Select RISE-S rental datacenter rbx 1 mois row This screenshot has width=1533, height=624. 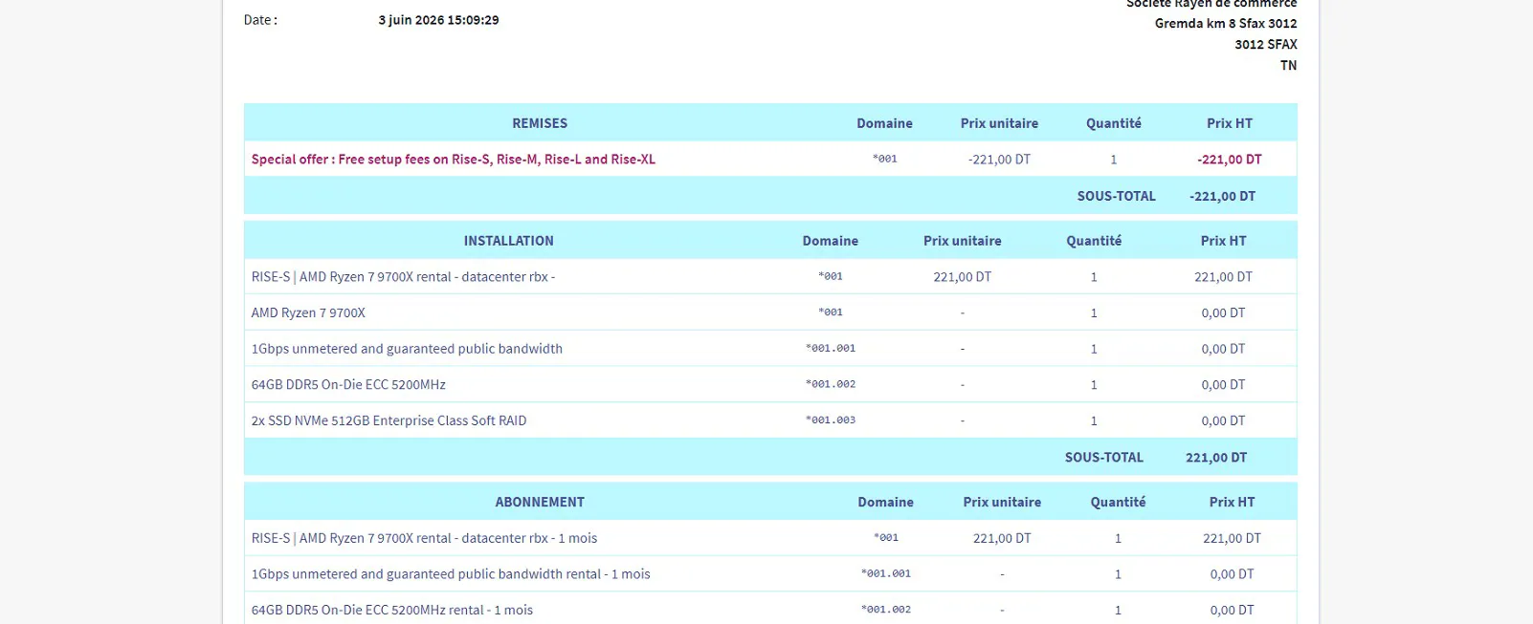(x=770, y=538)
